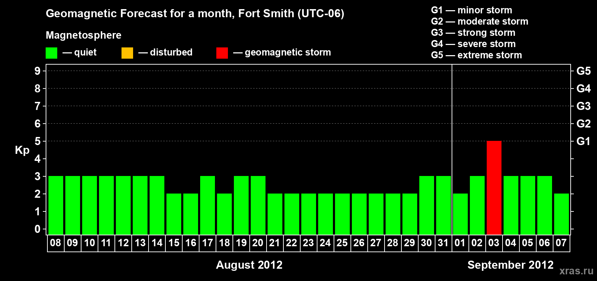Screen dimensions: 597x281
Task: Click the date label 07 in September
Action: pos(561,243)
